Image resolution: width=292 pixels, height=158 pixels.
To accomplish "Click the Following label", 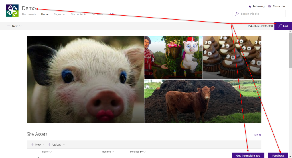I will coord(258,6).
